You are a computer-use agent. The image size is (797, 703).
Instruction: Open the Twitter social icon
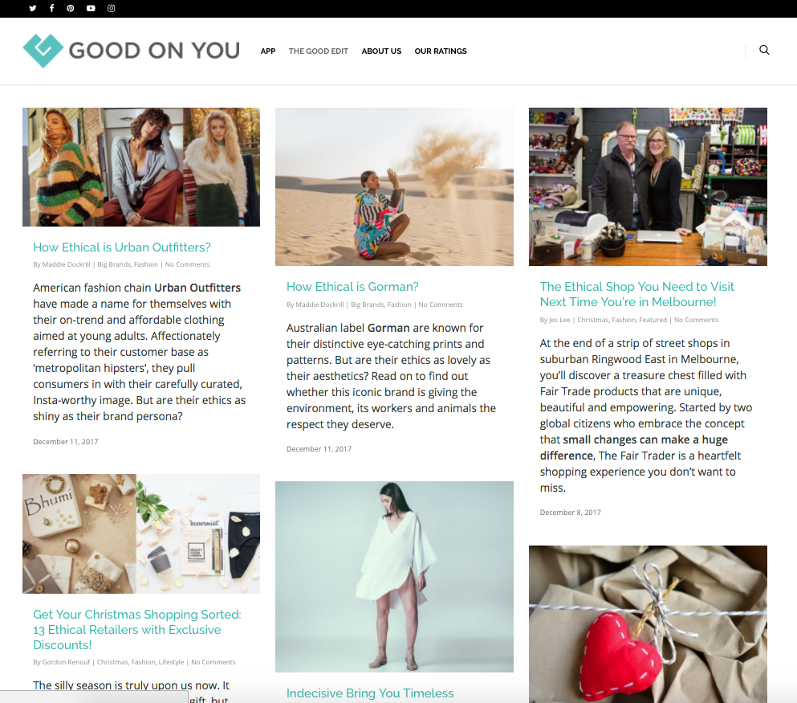33,8
